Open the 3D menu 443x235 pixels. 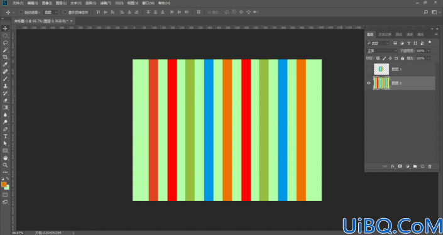119,3
